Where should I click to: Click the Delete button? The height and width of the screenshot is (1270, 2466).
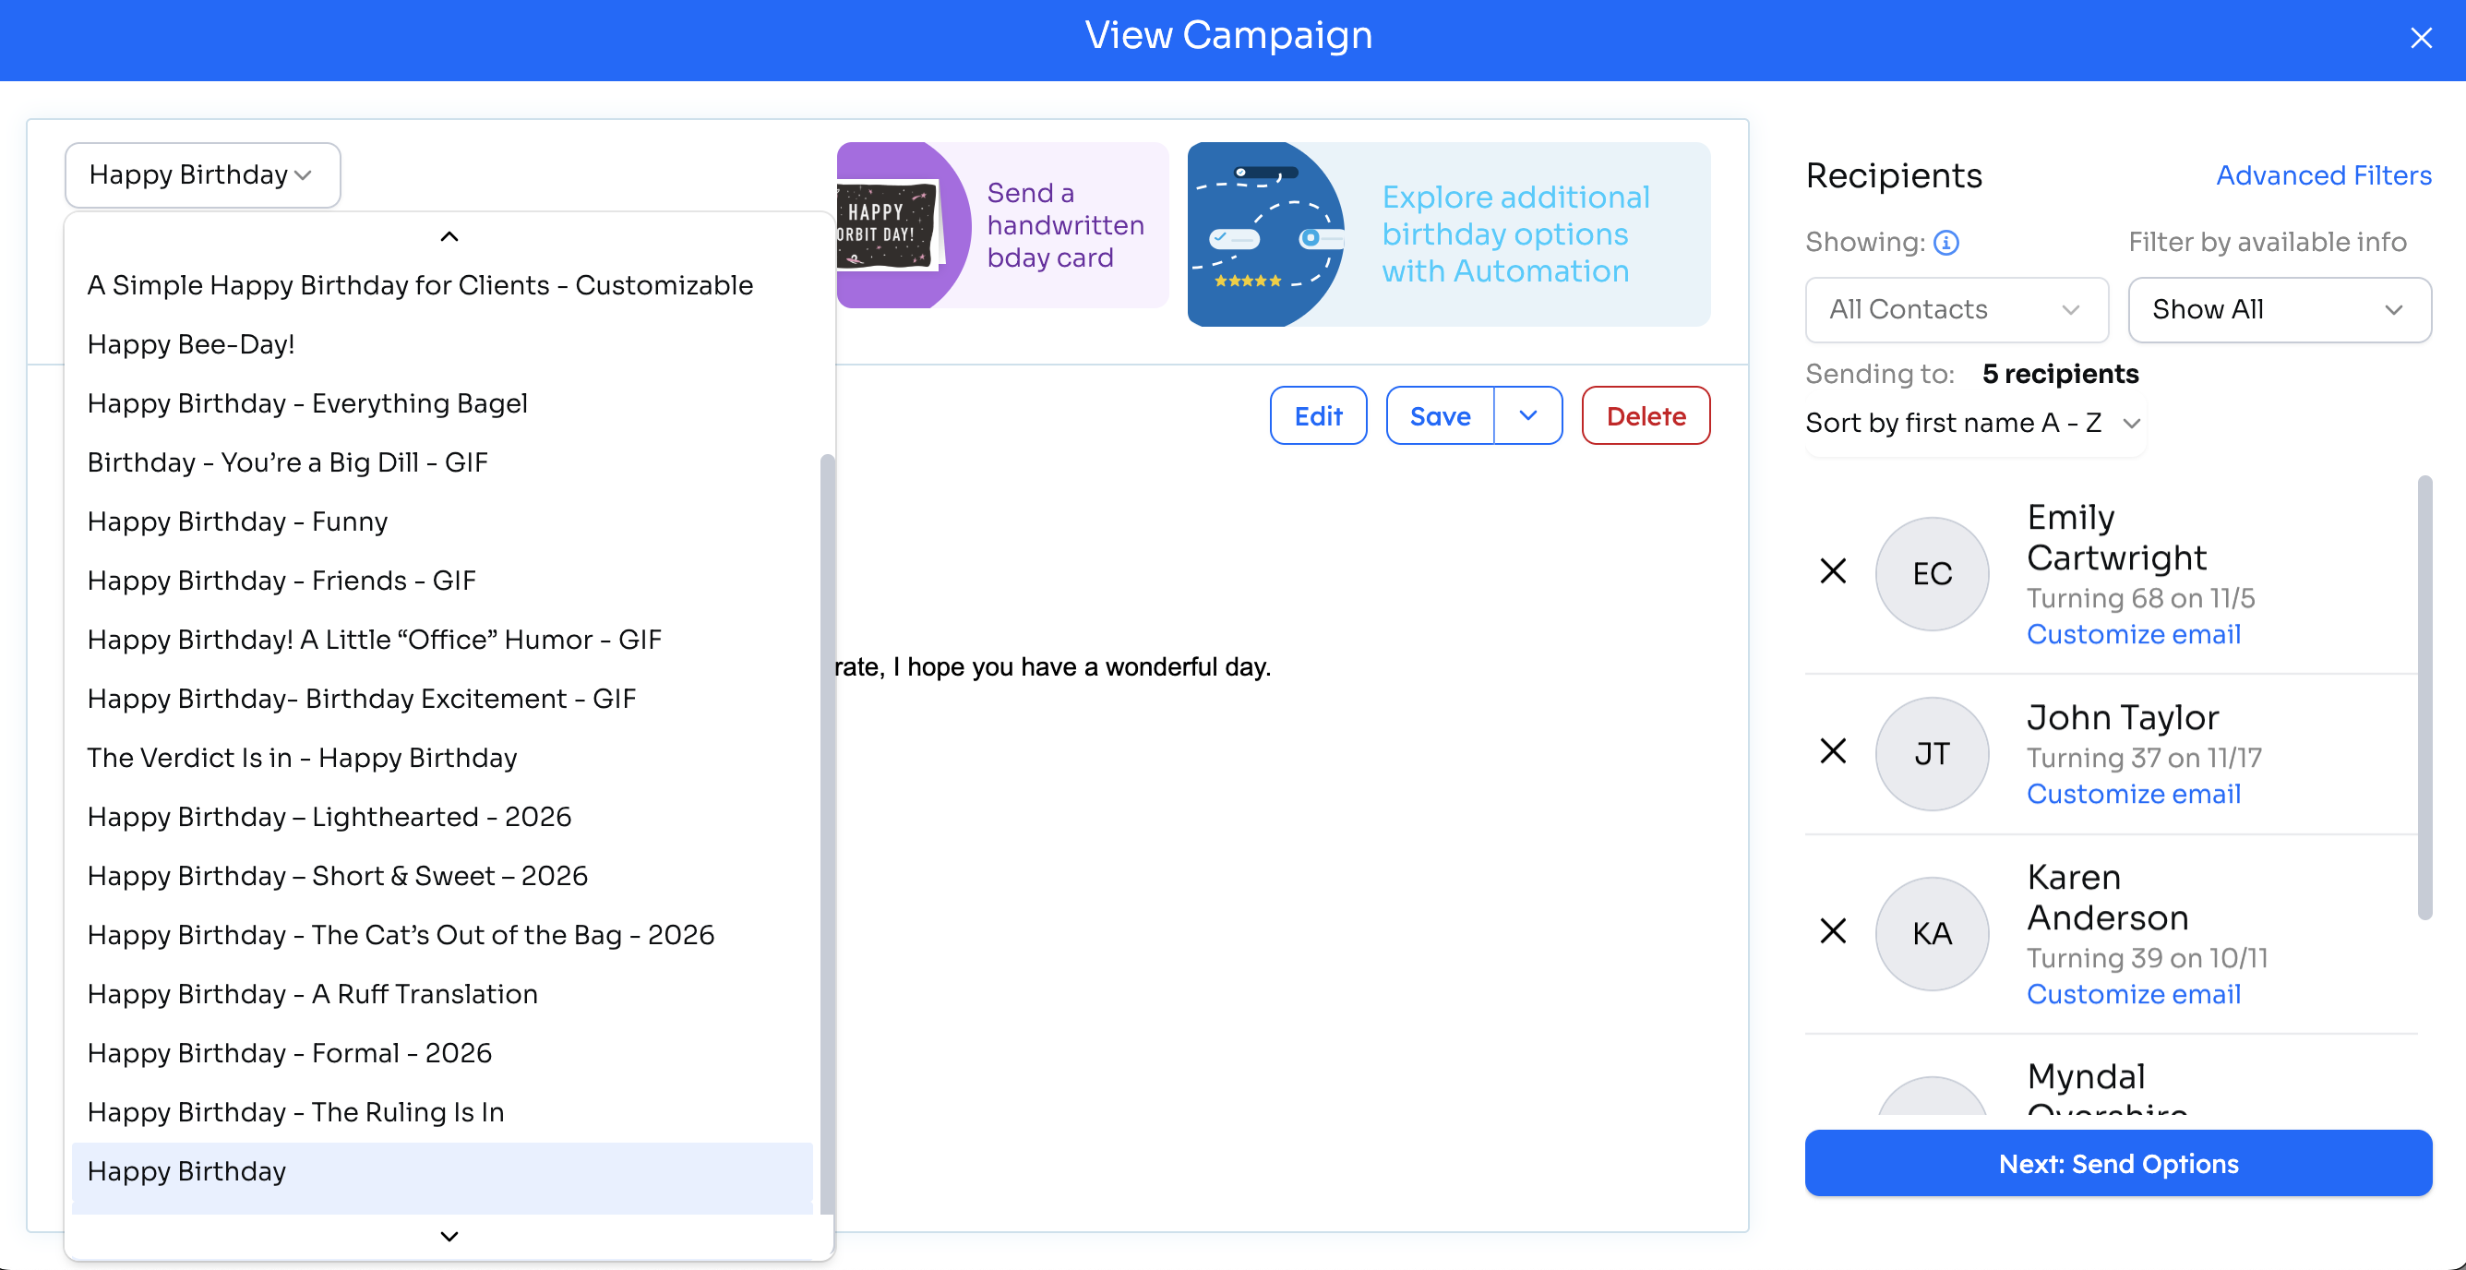click(x=1646, y=416)
